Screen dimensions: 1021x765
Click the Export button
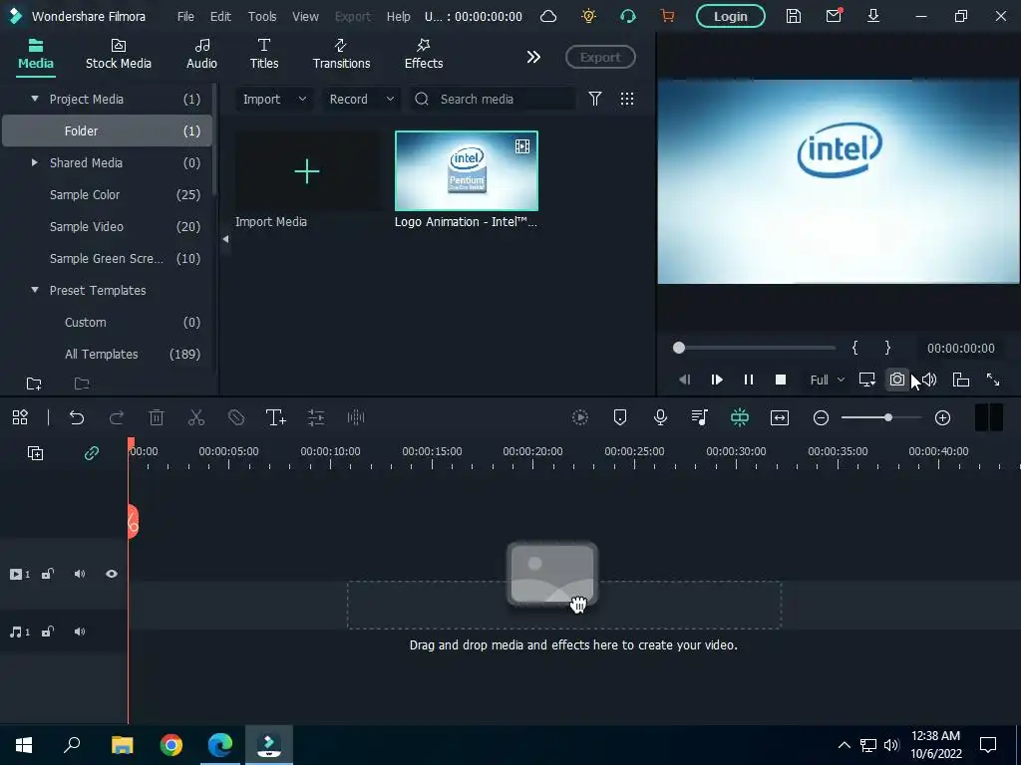click(x=599, y=57)
